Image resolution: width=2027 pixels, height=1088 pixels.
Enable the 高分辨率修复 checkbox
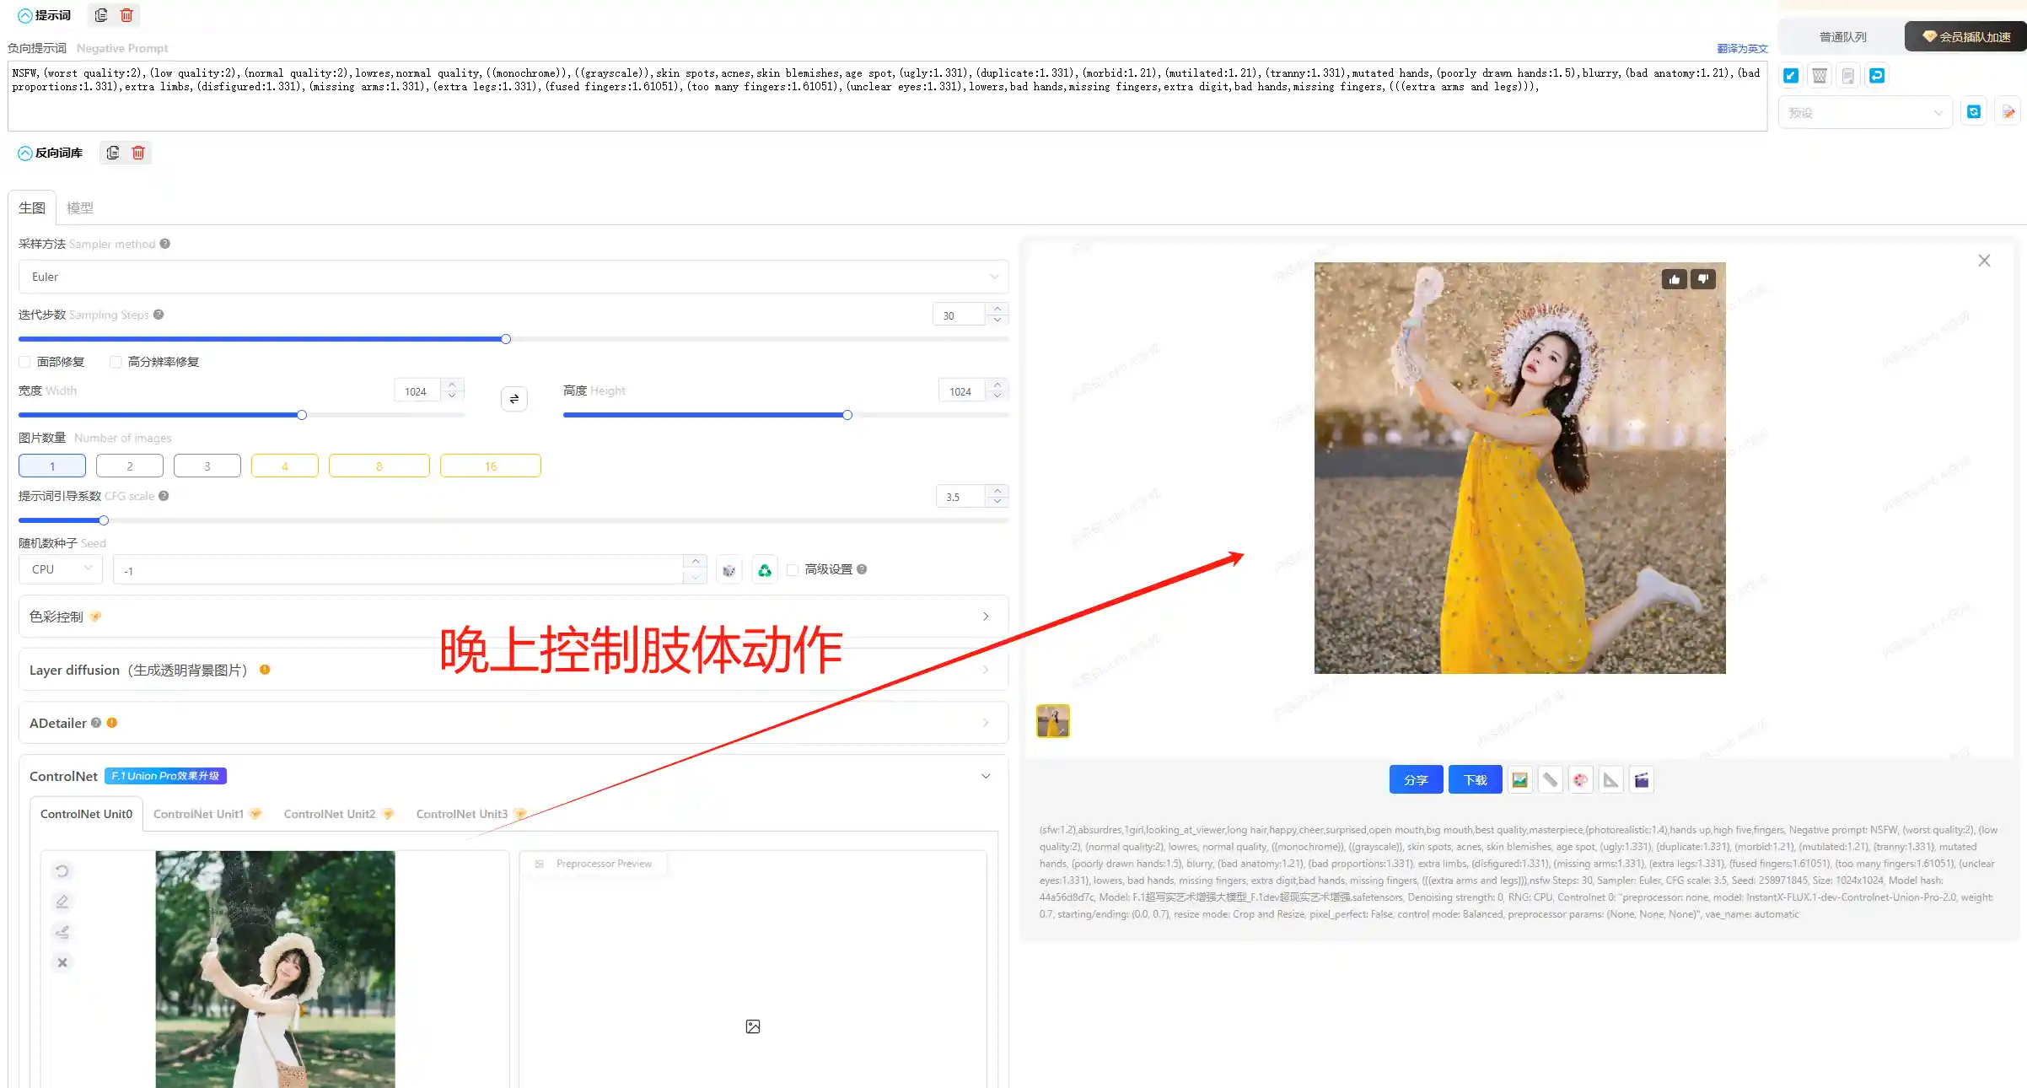(x=116, y=362)
